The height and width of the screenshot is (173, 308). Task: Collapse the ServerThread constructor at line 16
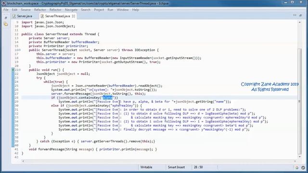pyautogui.click(x=20, y=50)
